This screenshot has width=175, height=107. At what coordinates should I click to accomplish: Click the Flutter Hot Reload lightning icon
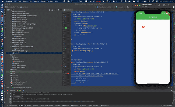17,90
